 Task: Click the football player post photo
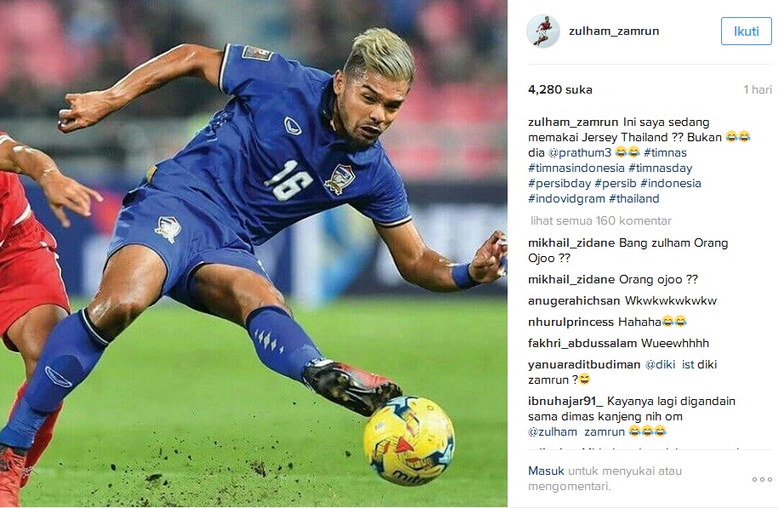[x=253, y=254]
